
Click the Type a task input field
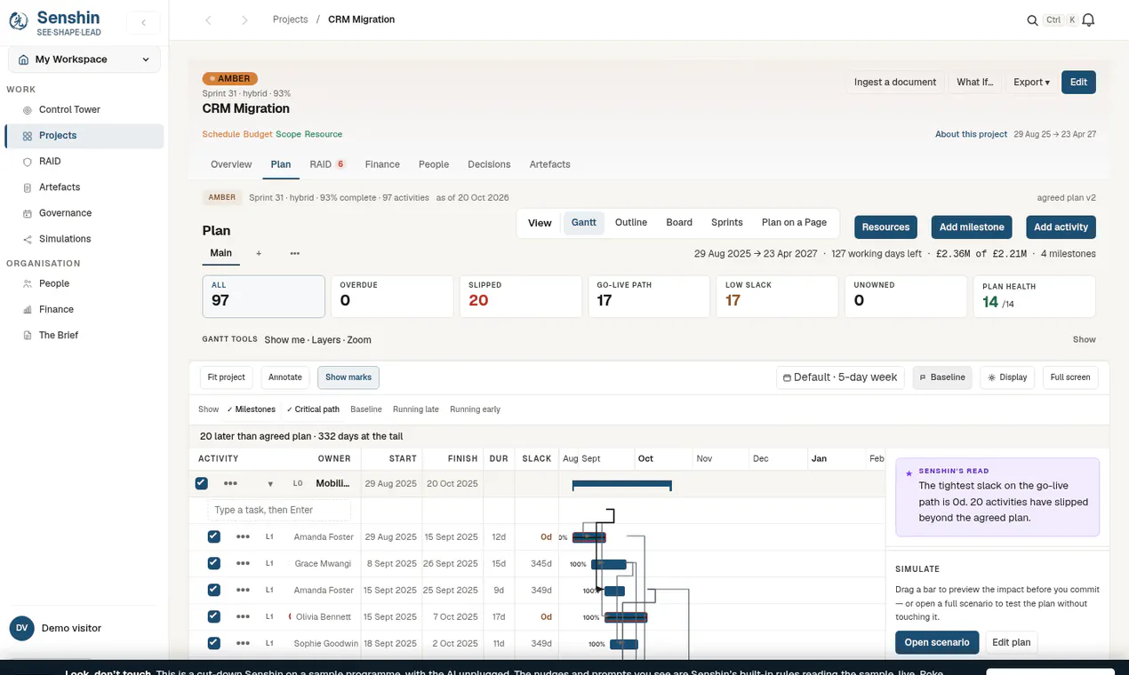[279, 510]
